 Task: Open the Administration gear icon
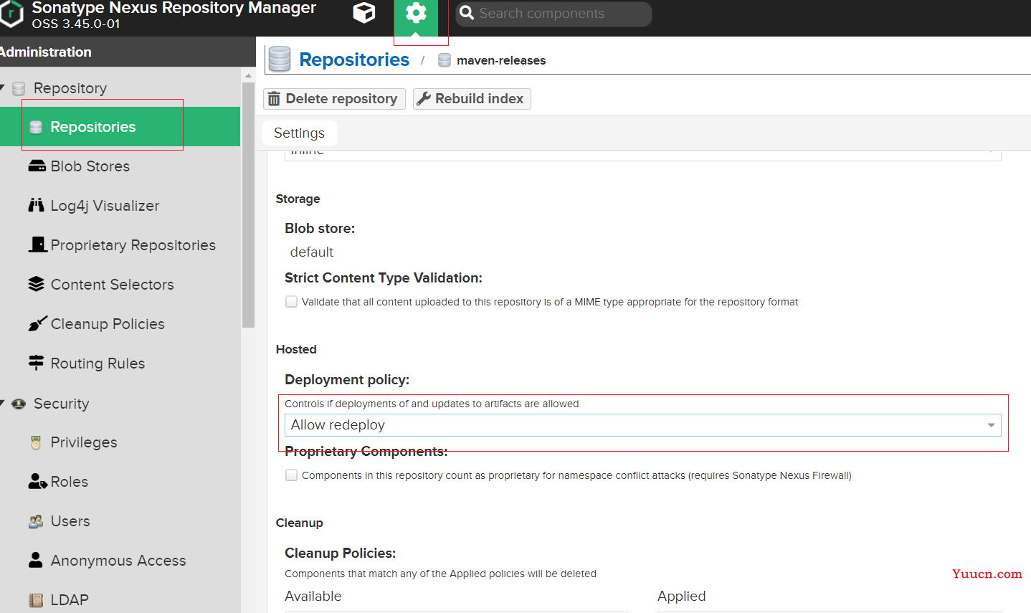pos(416,13)
